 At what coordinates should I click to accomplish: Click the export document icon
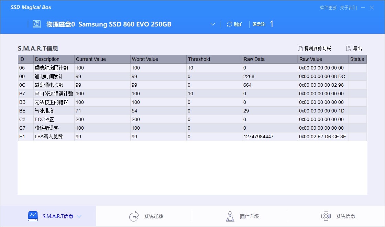pyautogui.click(x=349, y=48)
